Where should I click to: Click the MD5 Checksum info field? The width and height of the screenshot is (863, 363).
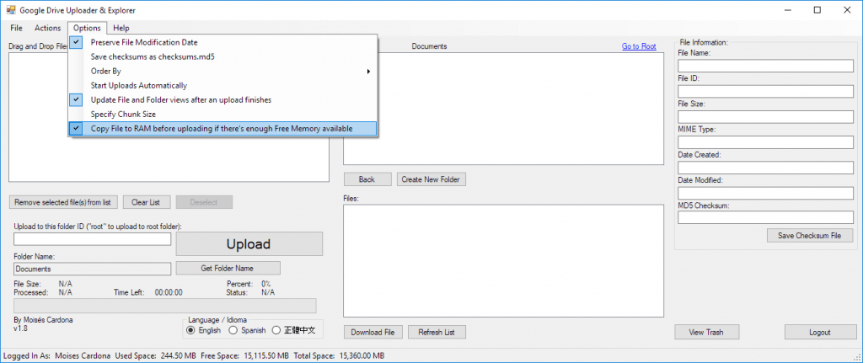pyautogui.click(x=765, y=218)
